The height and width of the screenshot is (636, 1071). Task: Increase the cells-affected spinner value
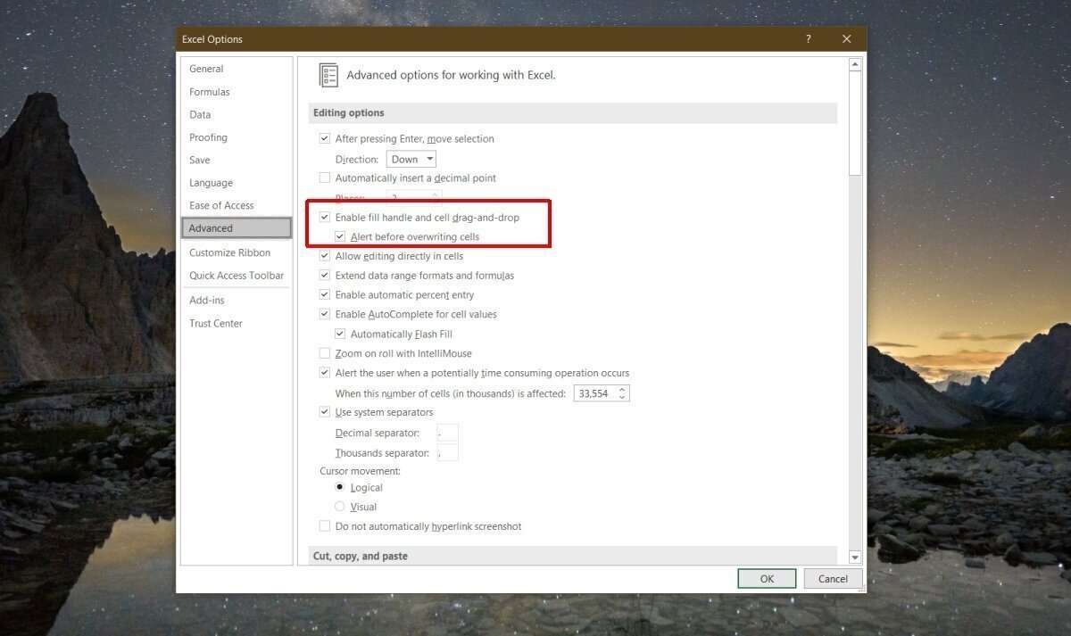pos(622,389)
